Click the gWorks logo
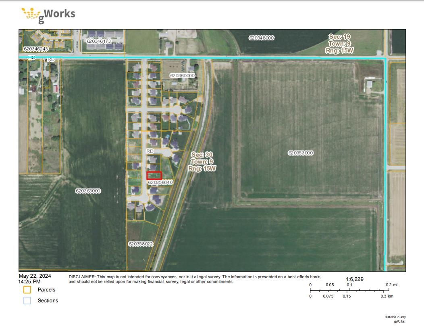 coord(48,15)
